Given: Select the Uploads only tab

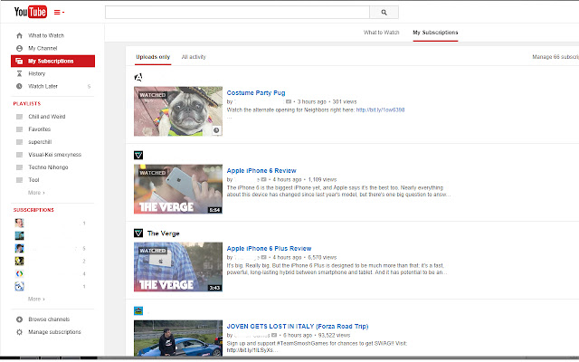Looking at the screenshot, I should tap(153, 57).
